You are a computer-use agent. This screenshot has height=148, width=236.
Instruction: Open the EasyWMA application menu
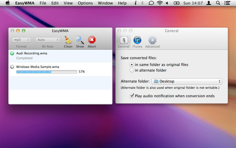pyautogui.click(x=25, y=3)
